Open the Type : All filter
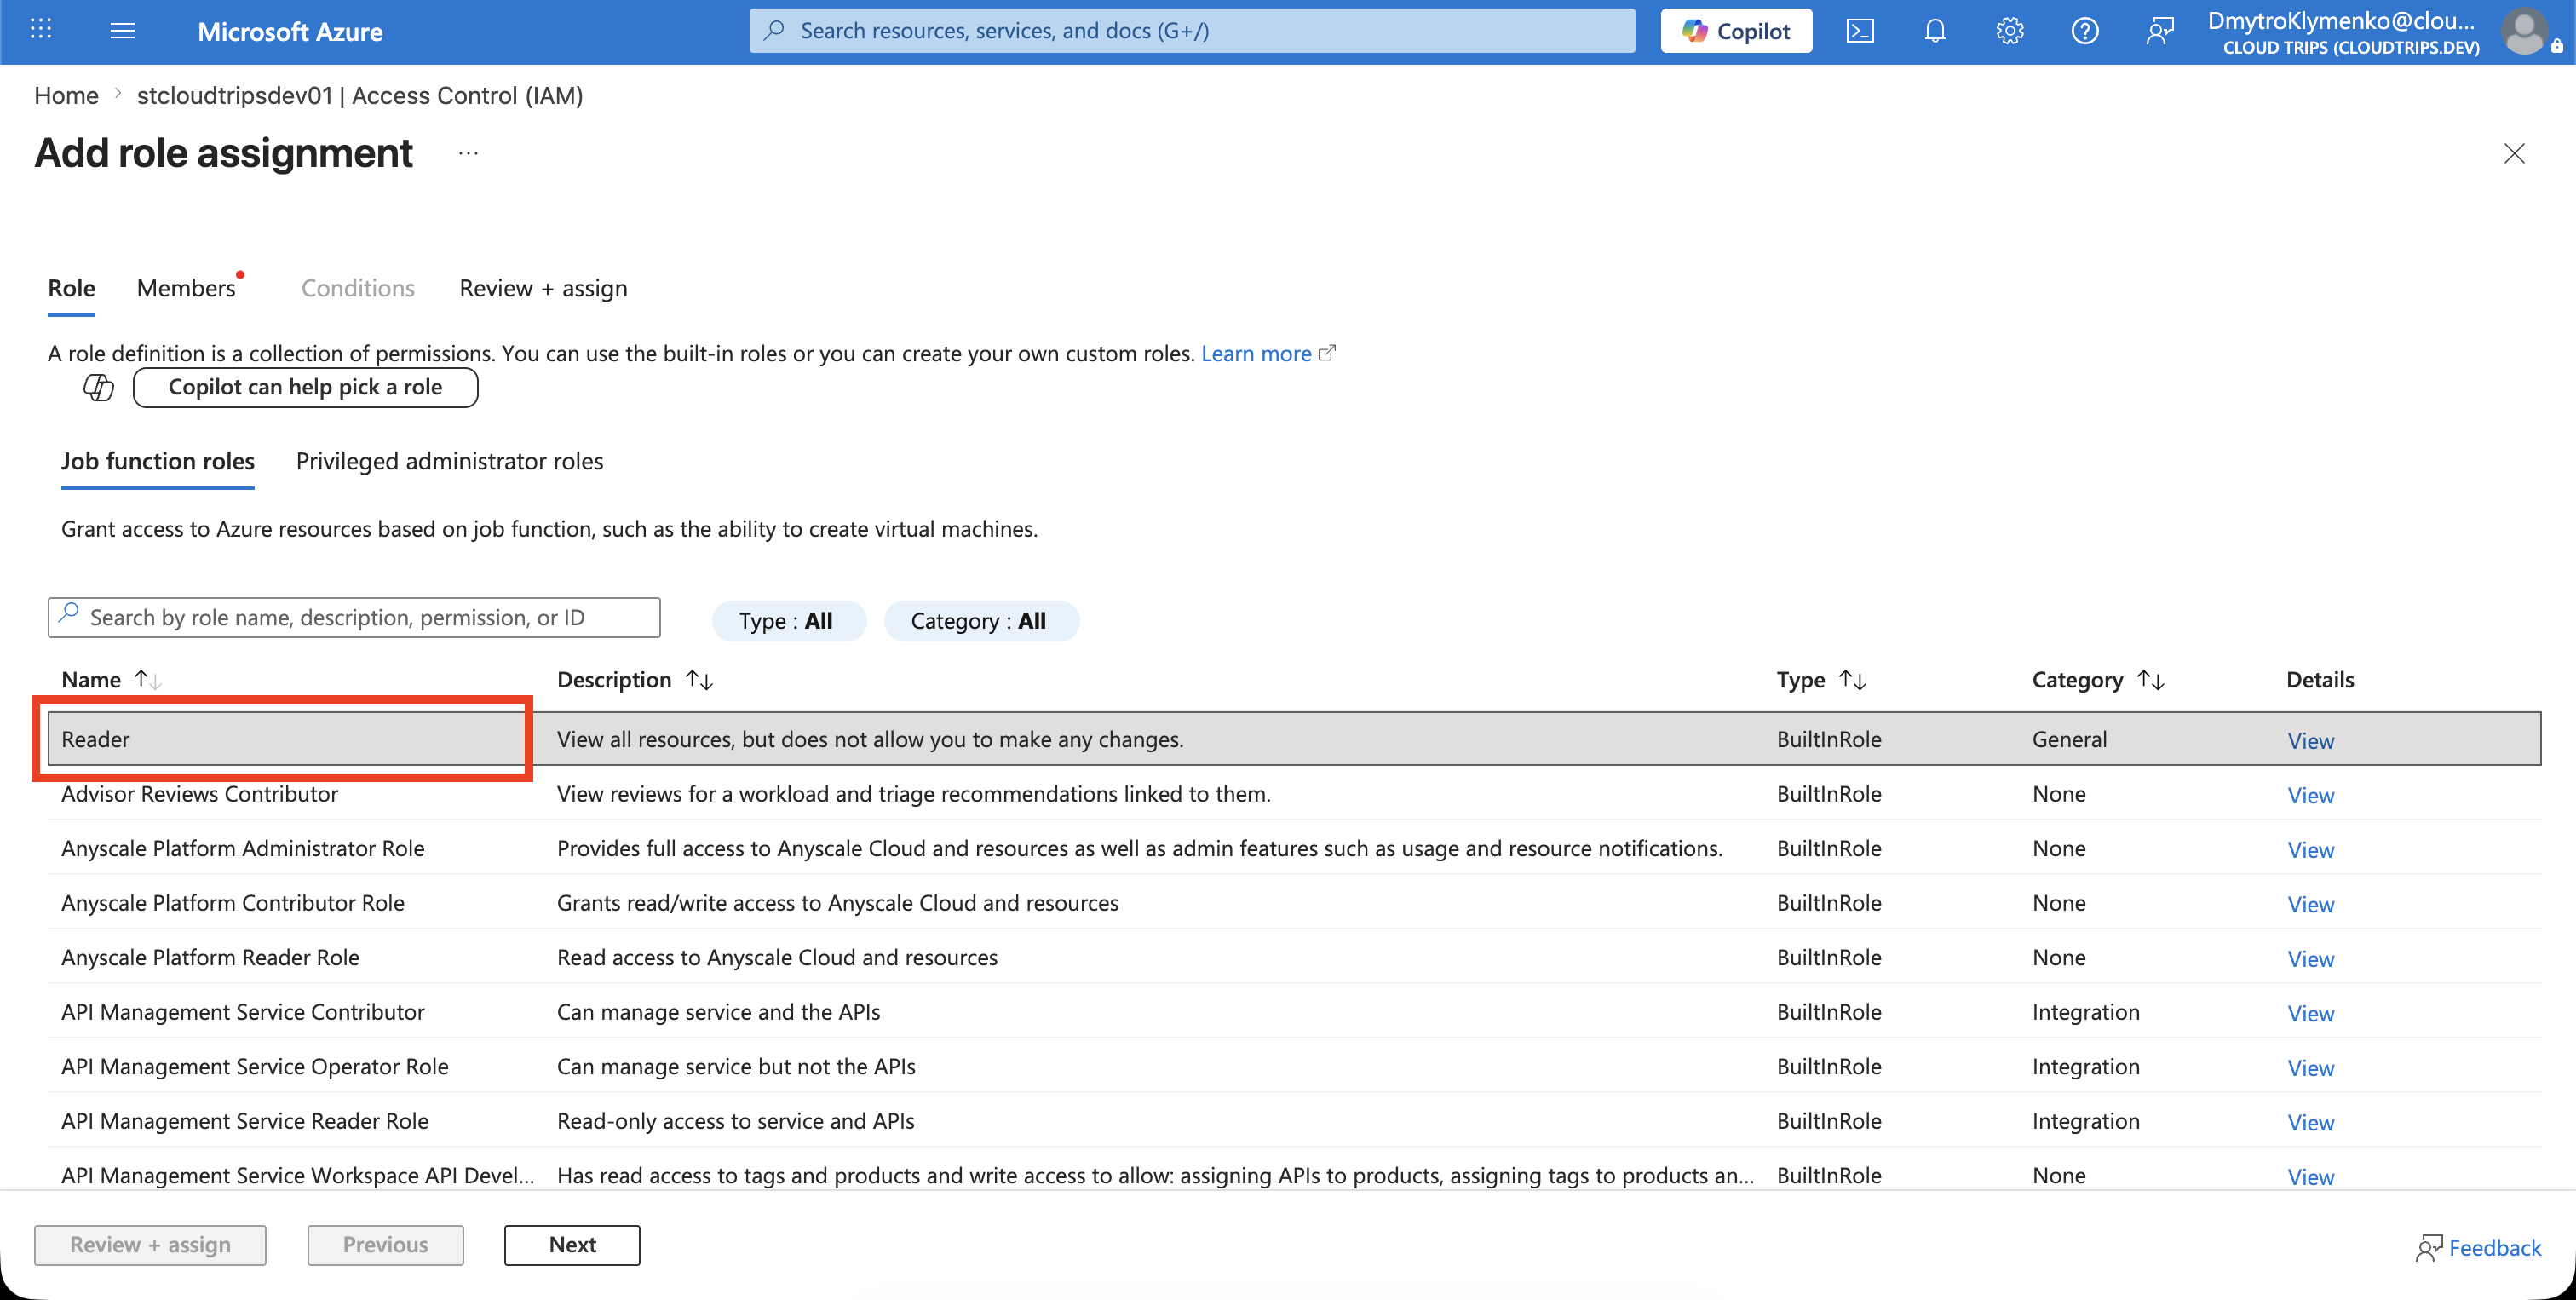2576x1300 pixels. 788,621
